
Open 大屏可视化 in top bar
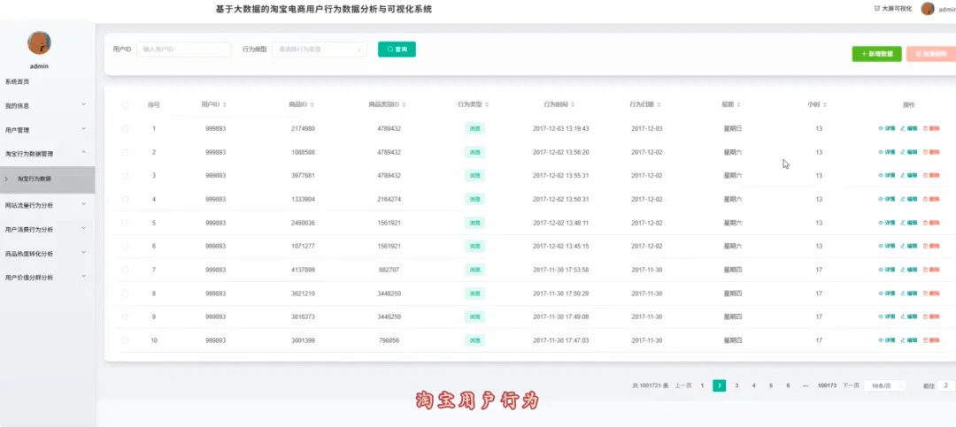[893, 9]
